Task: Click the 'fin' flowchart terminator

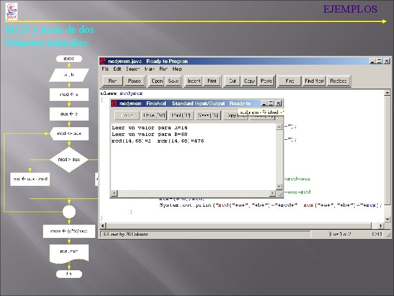Action: pos(69,274)
